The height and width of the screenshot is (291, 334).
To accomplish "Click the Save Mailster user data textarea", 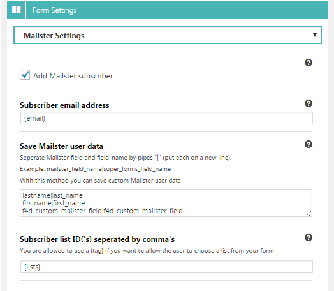I will point(166,203).
